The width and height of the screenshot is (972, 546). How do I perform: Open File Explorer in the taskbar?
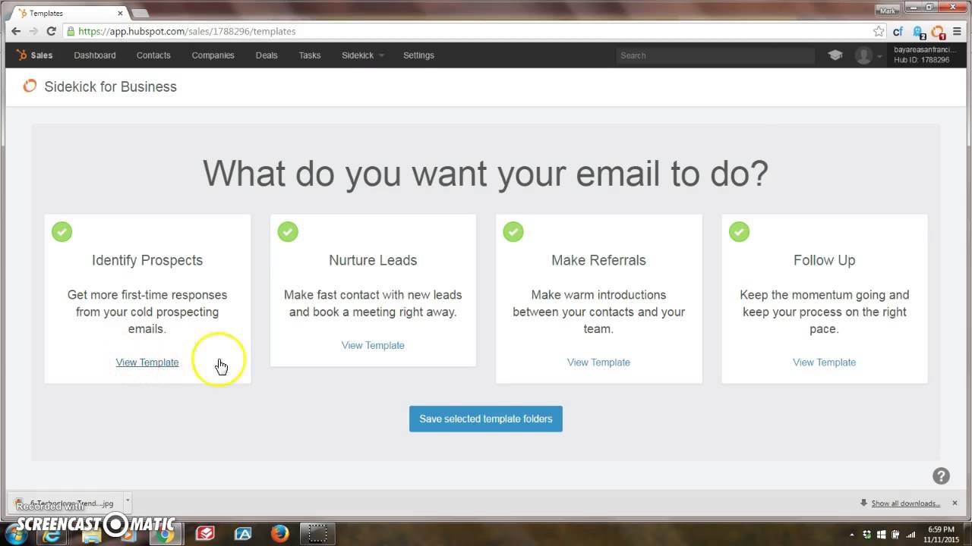[x=91, y=535]
